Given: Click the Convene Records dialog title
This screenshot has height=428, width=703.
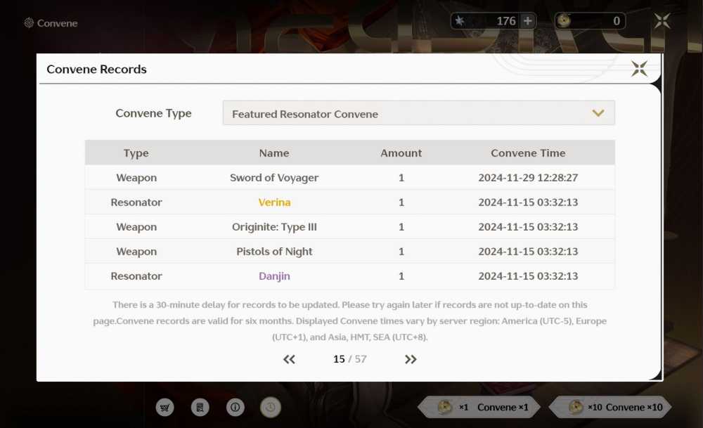Looking at the screenshot, I should click(x=96, y=69).
